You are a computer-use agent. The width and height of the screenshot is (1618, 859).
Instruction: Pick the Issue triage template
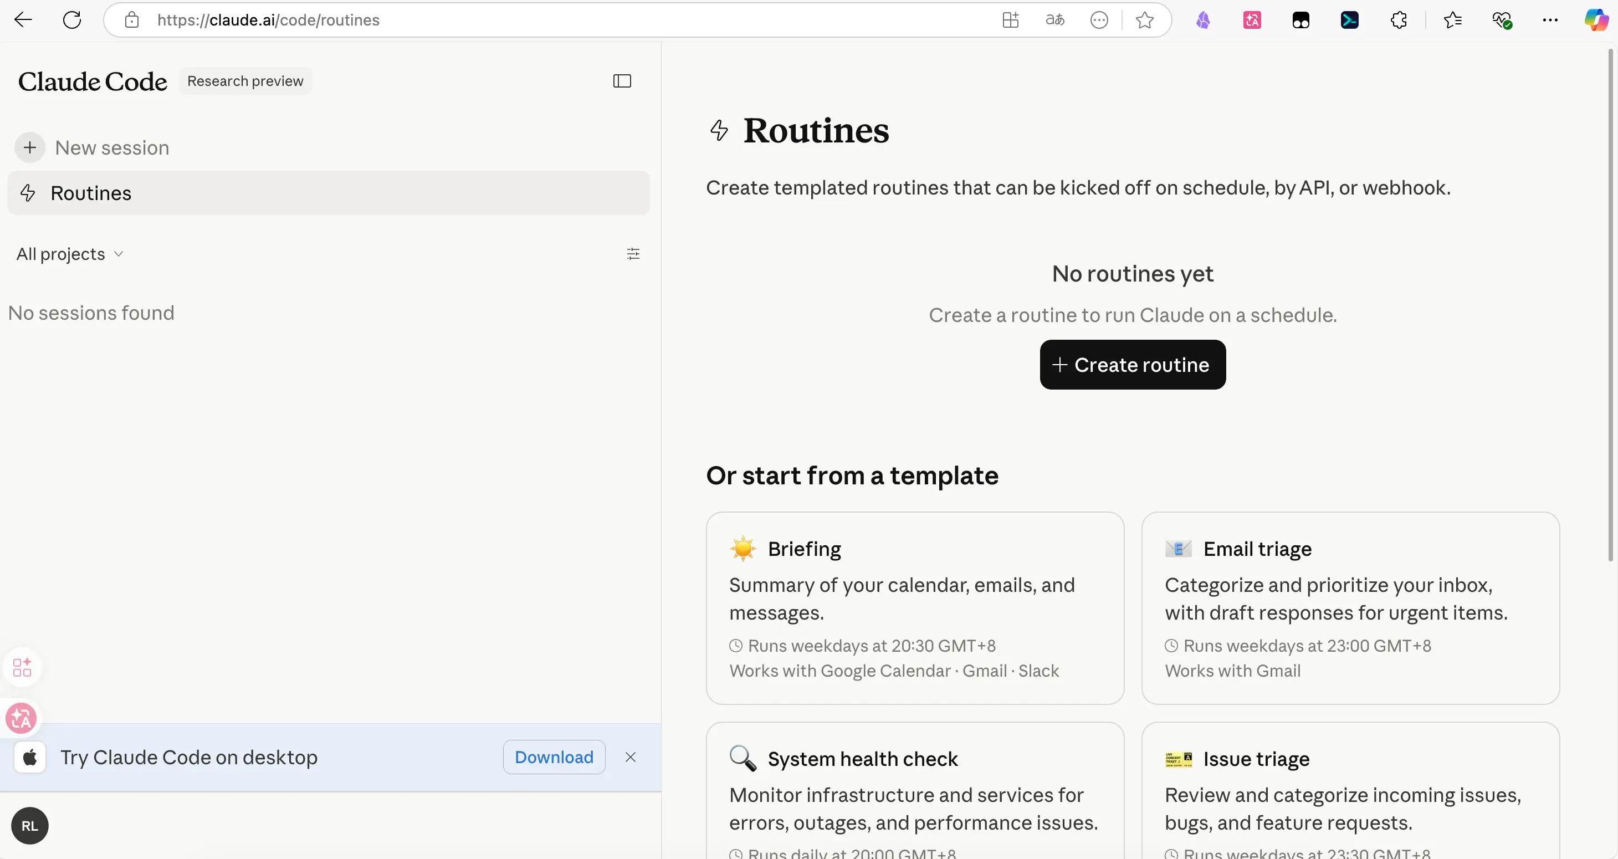pos(1350,792)
